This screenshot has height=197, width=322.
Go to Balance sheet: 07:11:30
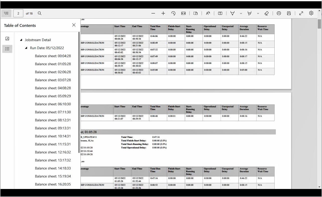53,112
